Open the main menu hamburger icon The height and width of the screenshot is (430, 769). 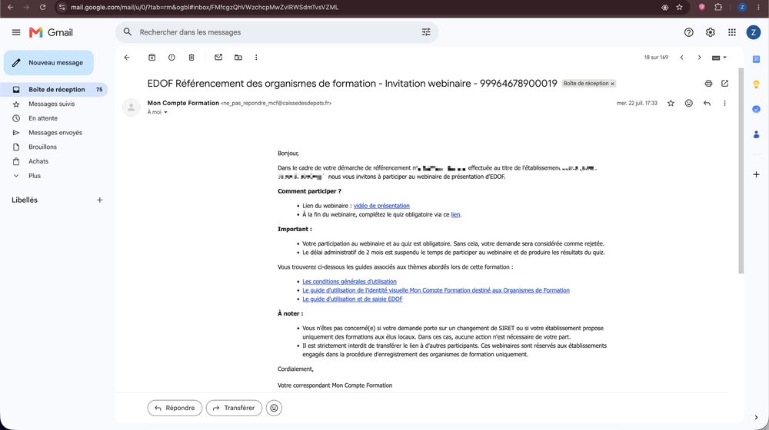coord(16,32)
